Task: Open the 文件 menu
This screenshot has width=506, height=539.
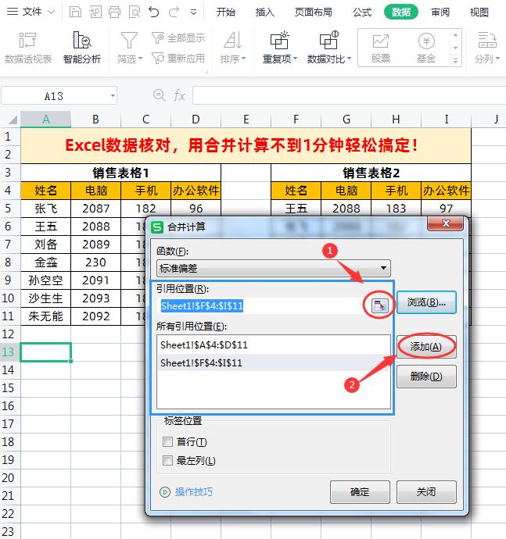Action: click(31, 12)
